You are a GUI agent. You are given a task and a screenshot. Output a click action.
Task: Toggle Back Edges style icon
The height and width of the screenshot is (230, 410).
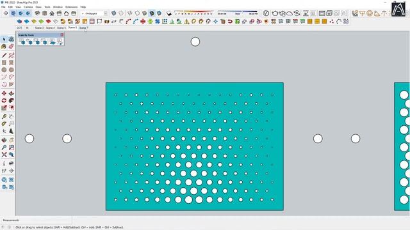pos(121,13)
